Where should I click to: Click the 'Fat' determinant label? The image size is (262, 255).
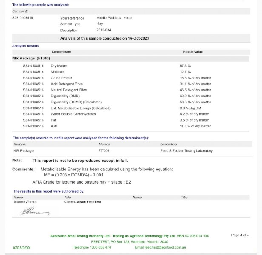(54, 120)
